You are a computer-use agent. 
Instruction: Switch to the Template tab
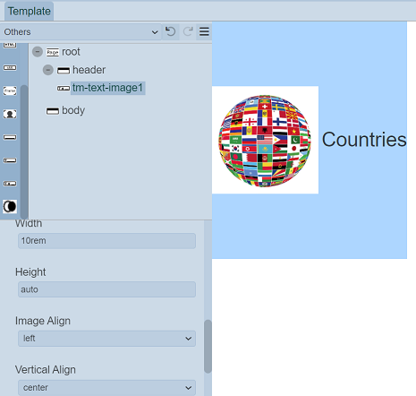(x=30, y=11)
